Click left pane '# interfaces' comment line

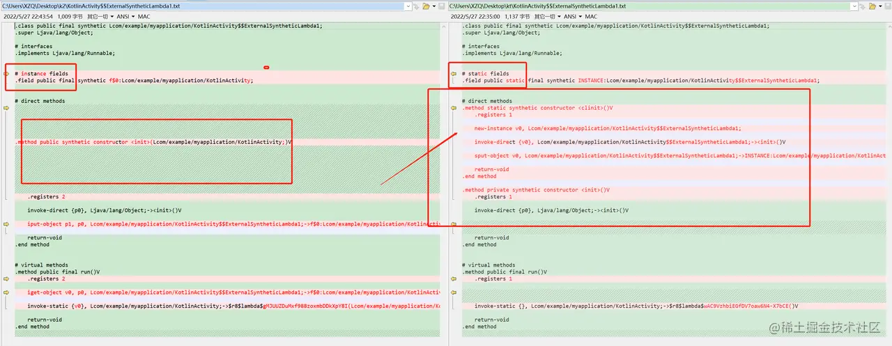point(33,46)
